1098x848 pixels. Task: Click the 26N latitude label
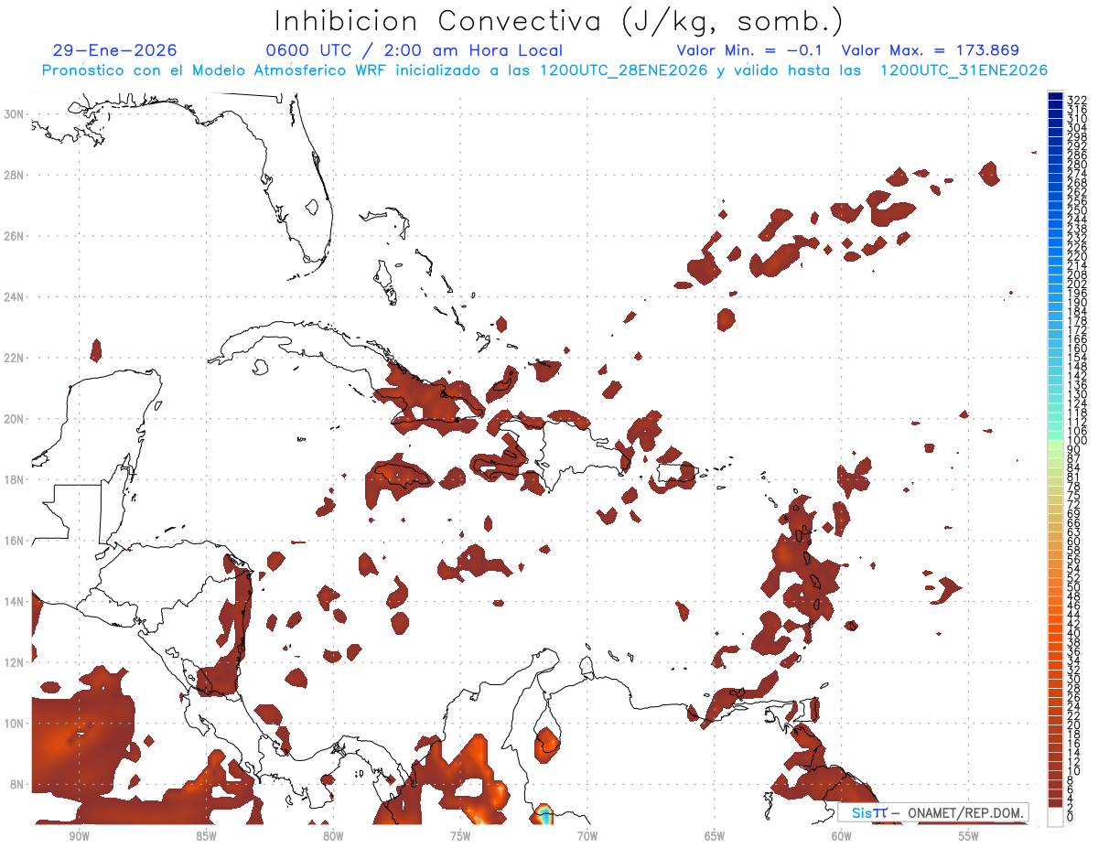pyautogui.click(x=16, y=235)
